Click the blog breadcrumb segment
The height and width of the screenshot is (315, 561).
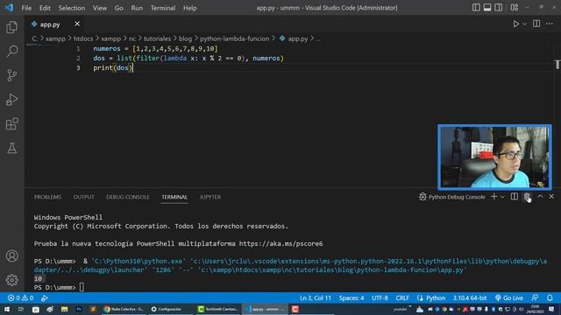(185, 38)
